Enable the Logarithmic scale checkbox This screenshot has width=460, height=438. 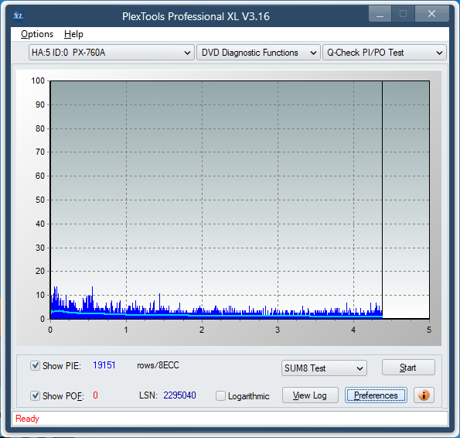tap(220, 395)
